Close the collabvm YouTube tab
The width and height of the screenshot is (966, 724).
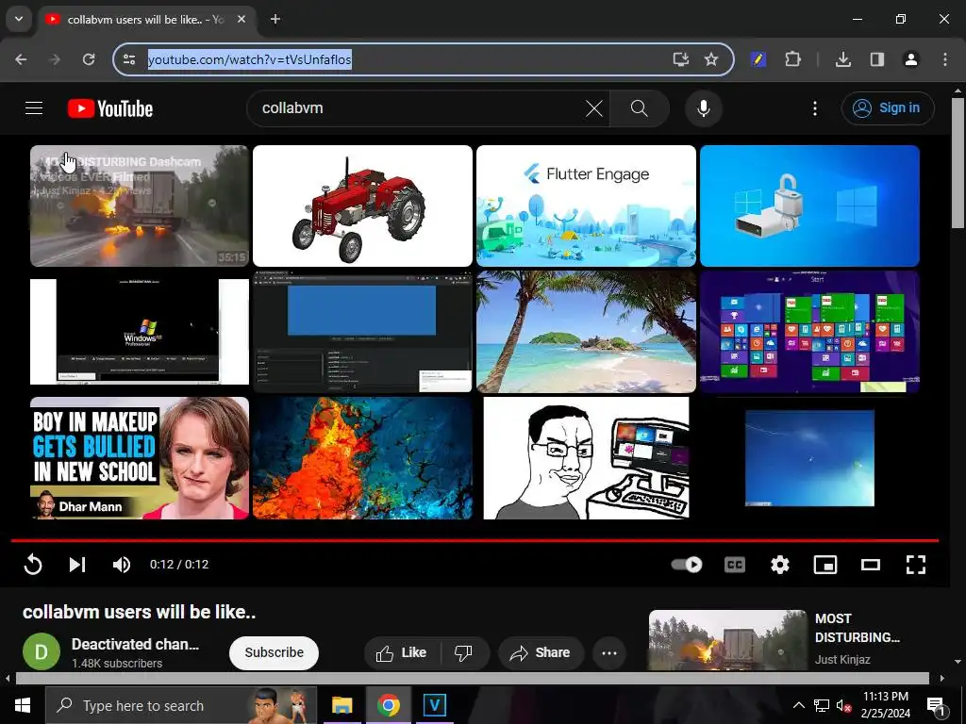tap(241, 19)
